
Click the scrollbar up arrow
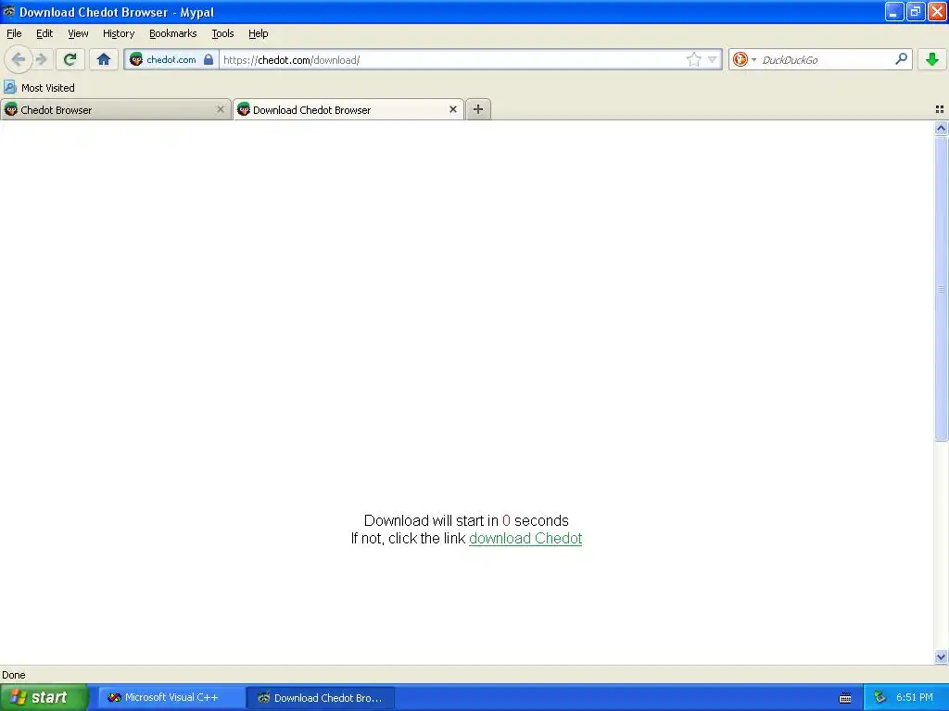click(941, 128)
